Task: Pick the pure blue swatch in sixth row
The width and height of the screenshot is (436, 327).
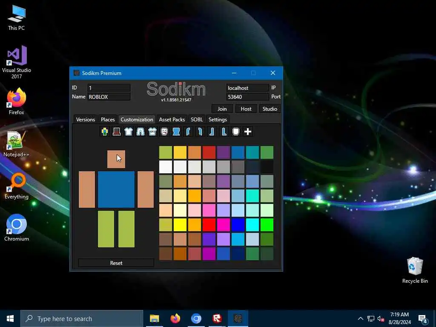Action: (238, 225)
